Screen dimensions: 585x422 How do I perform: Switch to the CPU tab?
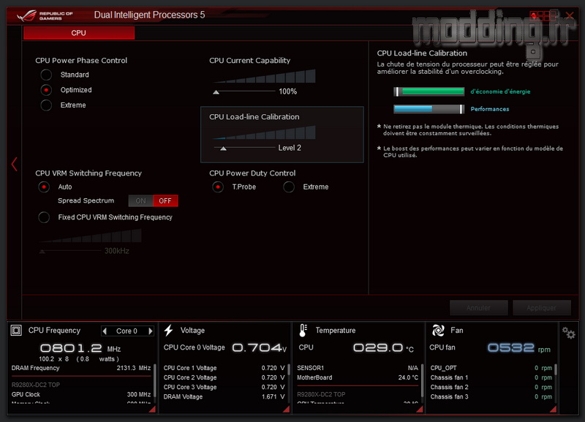pyautogui.click(x=79, y=33)
